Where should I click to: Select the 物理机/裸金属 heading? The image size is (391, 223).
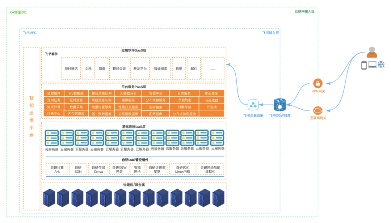click(134, 185)
